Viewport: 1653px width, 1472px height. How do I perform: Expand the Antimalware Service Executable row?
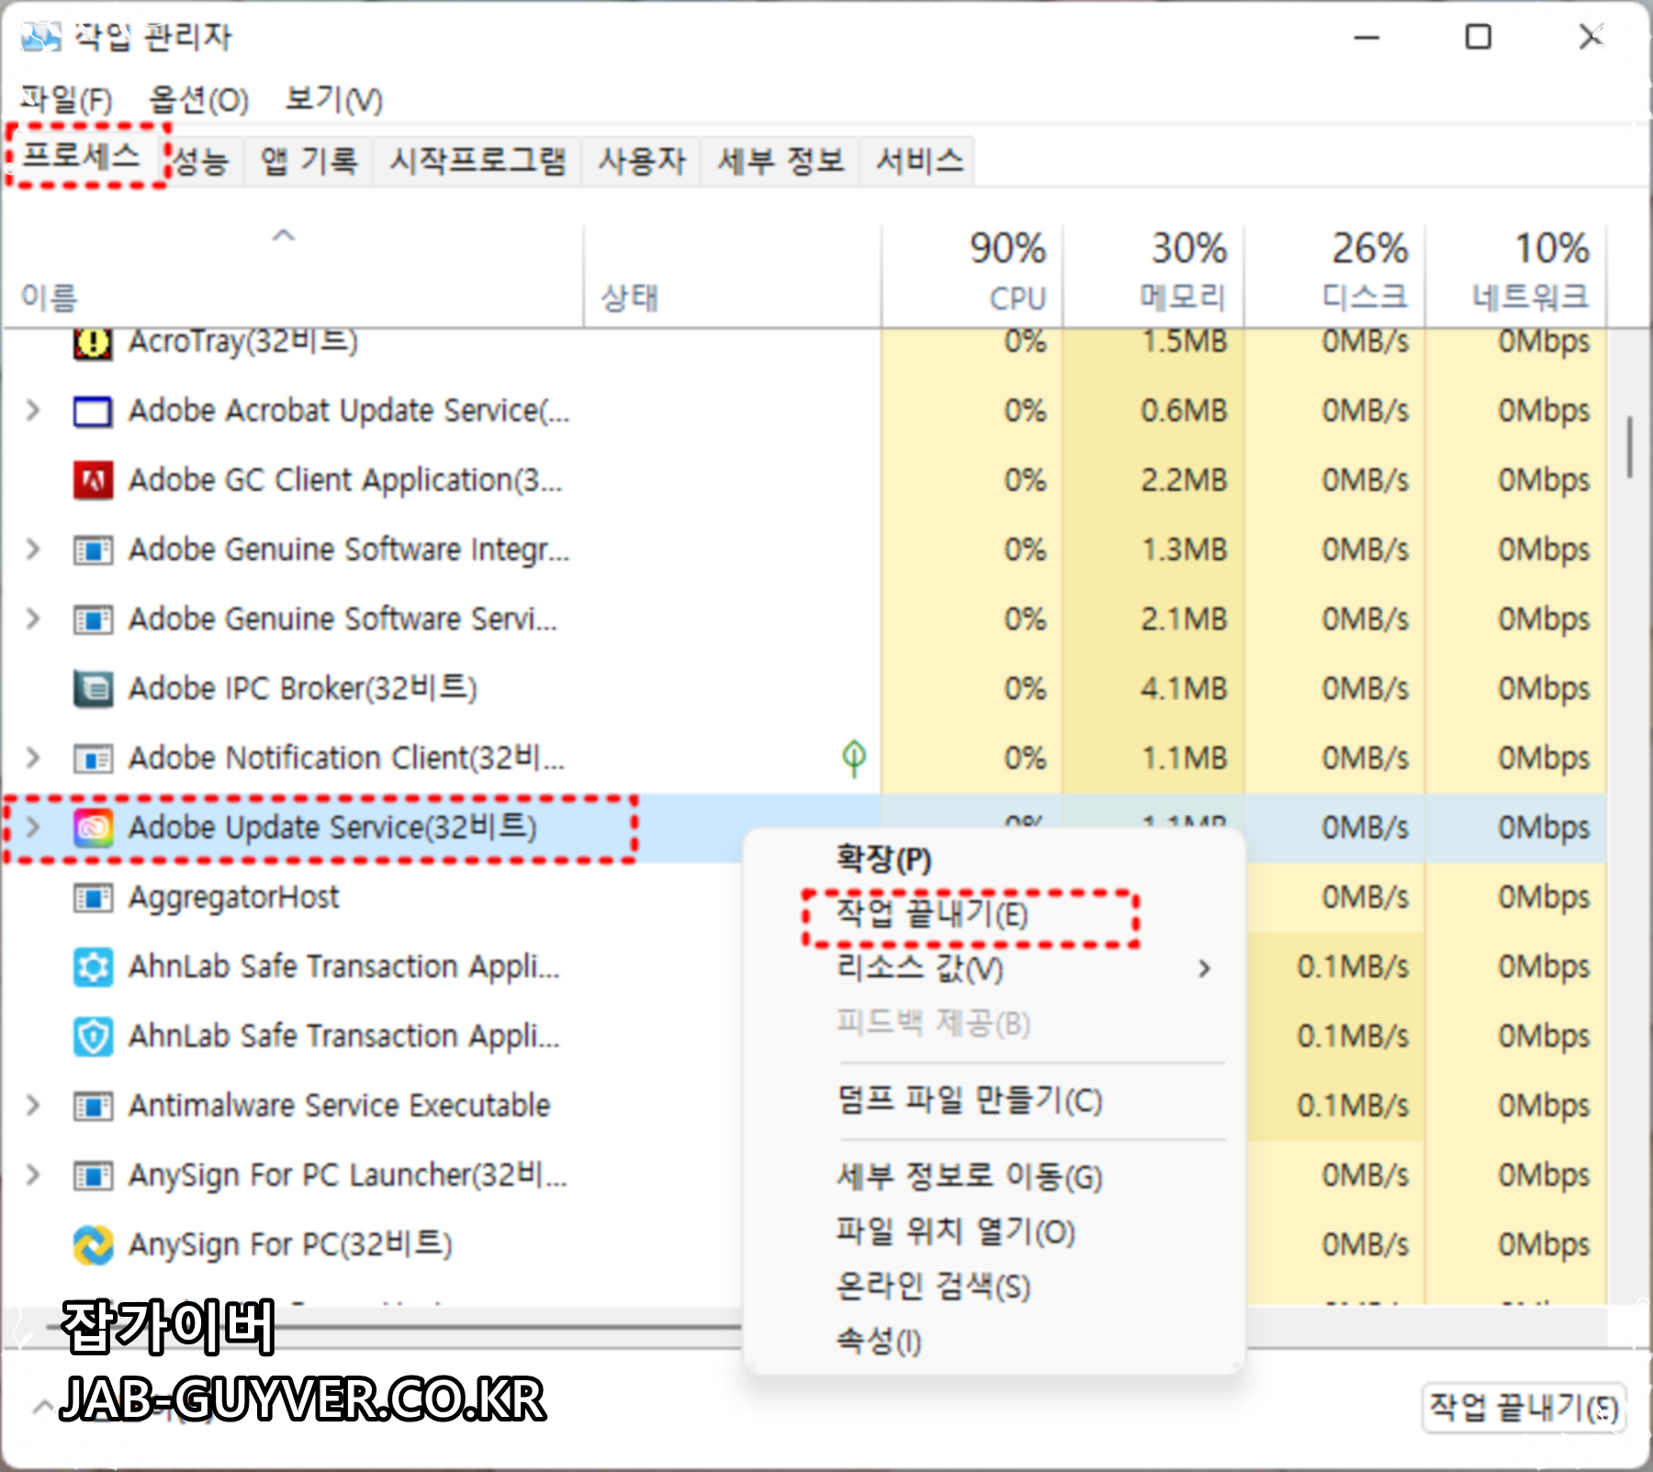33,1105
